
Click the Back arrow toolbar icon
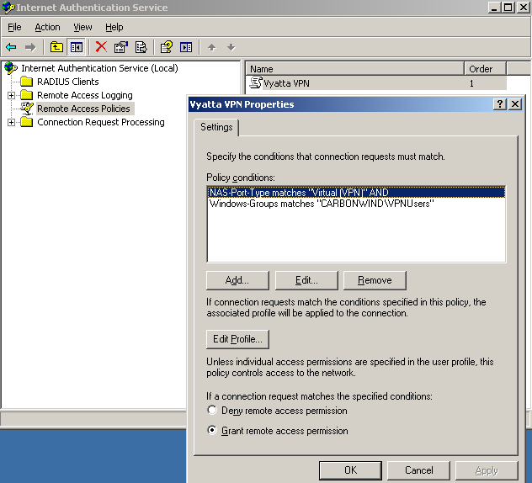point(11,47)
